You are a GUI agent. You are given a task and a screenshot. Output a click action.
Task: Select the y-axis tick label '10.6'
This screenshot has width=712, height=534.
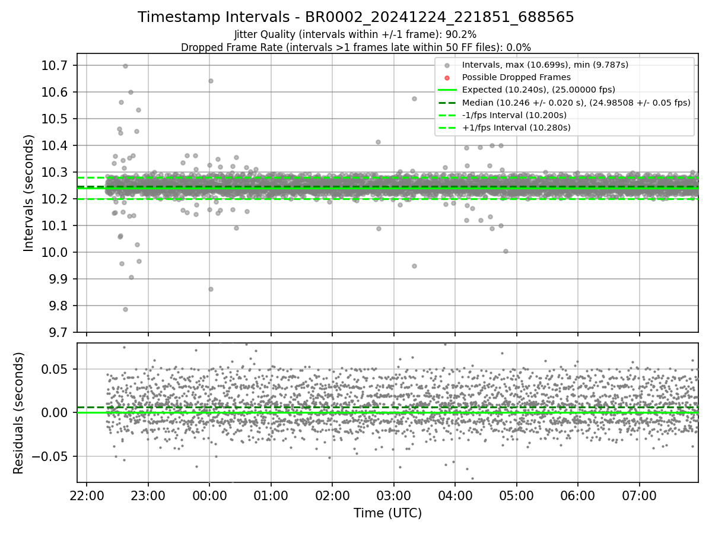tap(54, 92)
